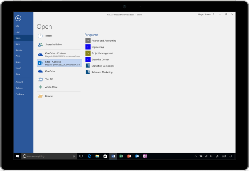This screenshot has height=171, width=249.
Task: Open the Engineering site
Action: (x=97, y=47)
